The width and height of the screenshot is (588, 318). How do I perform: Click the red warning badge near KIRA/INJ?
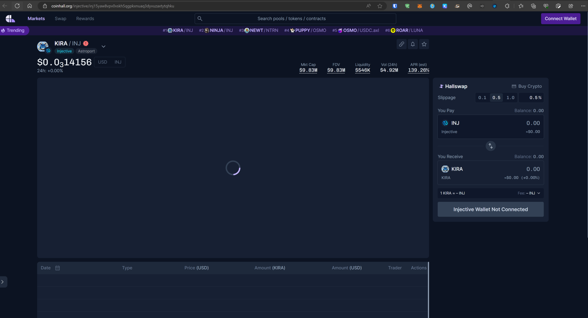[86, 43]
